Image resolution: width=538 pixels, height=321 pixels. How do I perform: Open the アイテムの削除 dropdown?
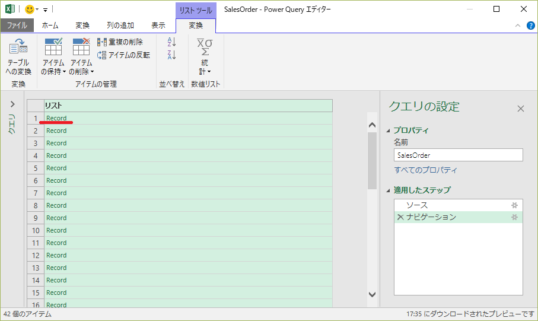point(81,56)
